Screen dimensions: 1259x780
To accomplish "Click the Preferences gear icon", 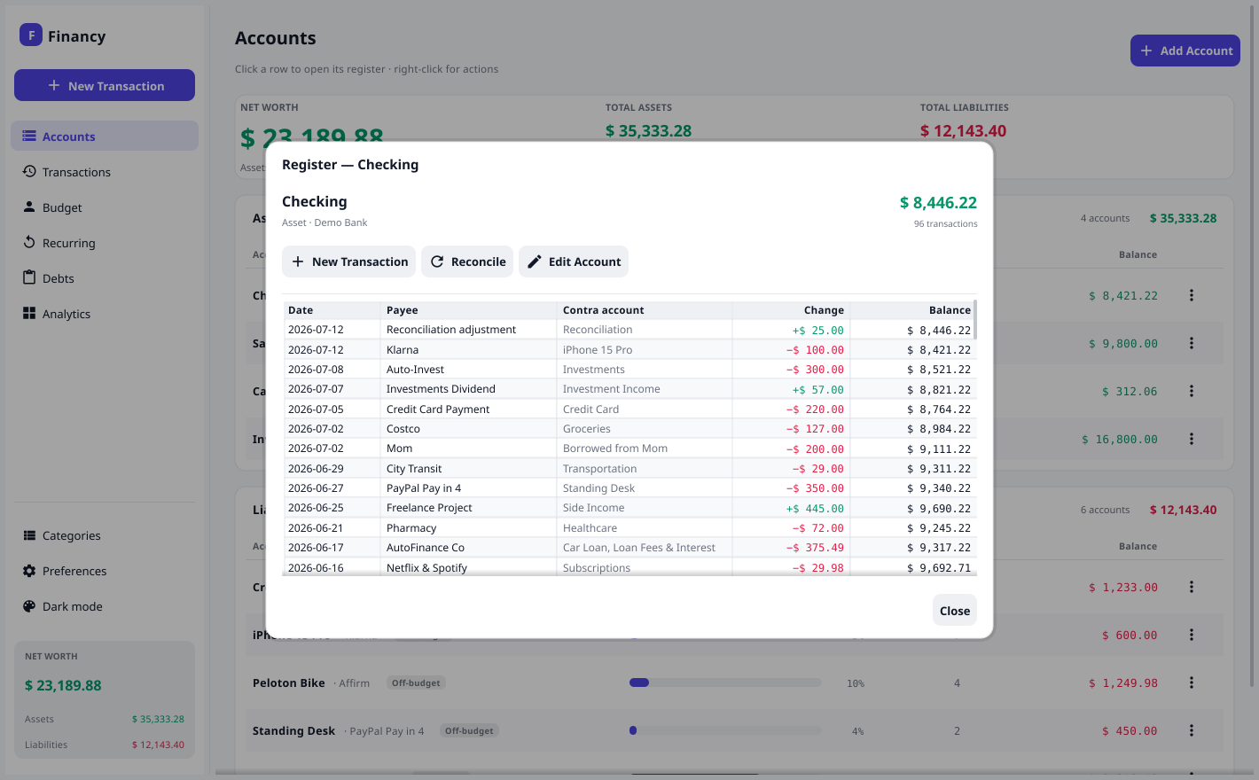I will 29,571.
